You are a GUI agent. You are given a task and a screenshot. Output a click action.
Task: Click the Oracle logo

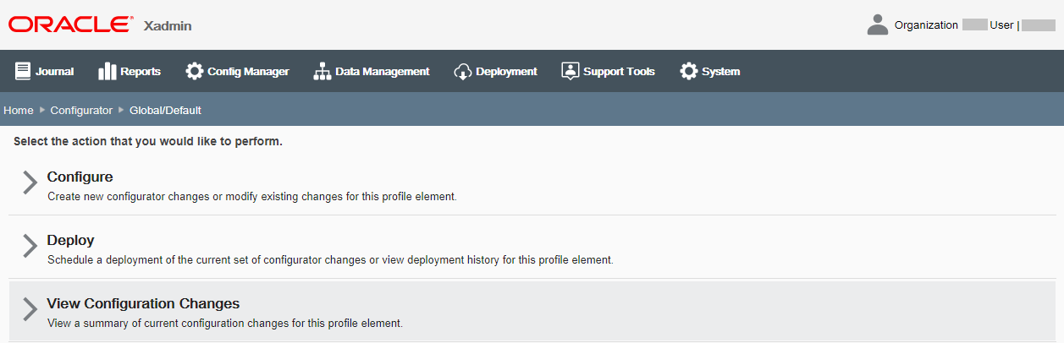click(x=71, y=24)
